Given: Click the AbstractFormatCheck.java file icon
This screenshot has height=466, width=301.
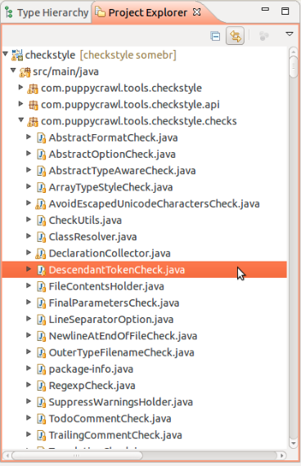Looking at the screenshot, I should 41,138.
